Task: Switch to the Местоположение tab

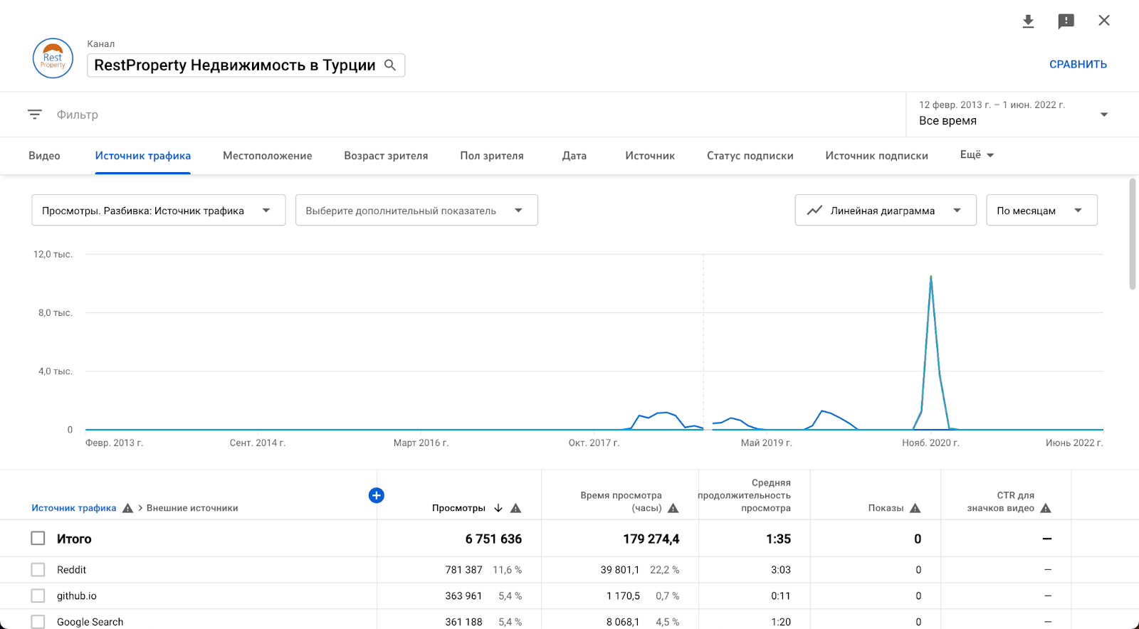Action: coord(268,156)
